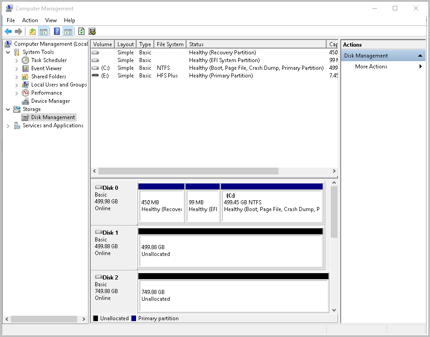Open the Action menu
Image resolution: width=430 pixels, height=337 pixels.
[30, 20]
